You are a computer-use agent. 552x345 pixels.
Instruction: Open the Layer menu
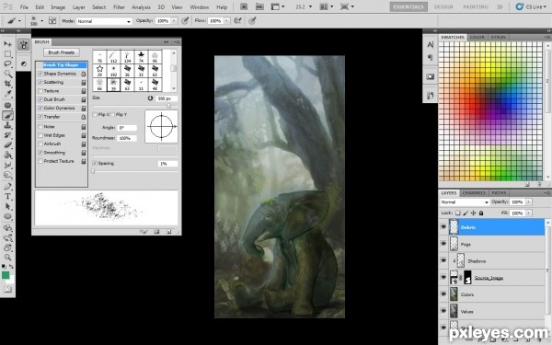78,7
